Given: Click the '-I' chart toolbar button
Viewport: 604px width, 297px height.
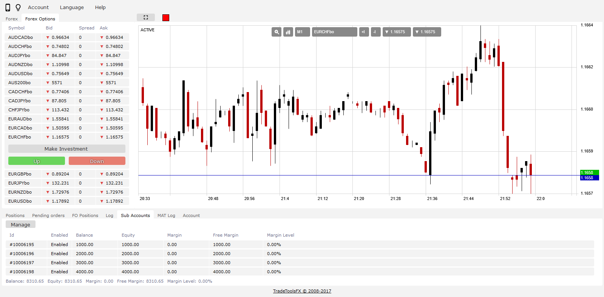Looking at the screenshot, I should [x=375, y=32].
